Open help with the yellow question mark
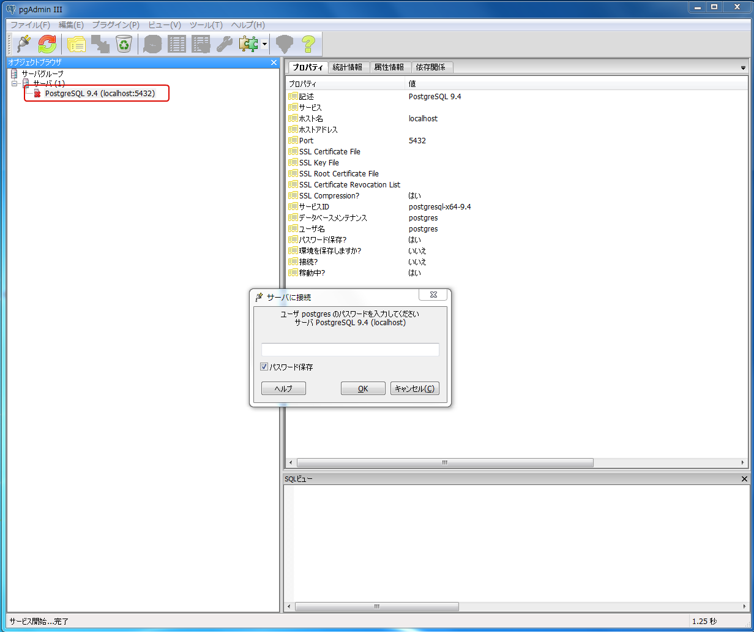 pyautogui.click(x=308, y=44)
